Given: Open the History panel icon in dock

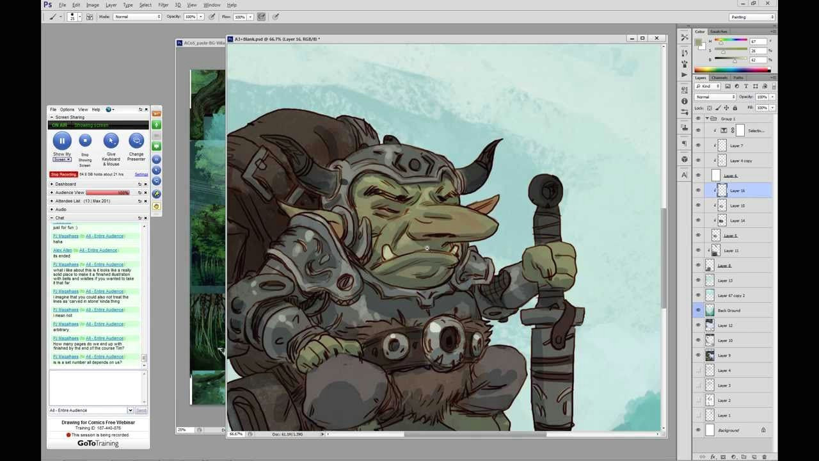Looking at the screenshot, I should tap(685, 53).
